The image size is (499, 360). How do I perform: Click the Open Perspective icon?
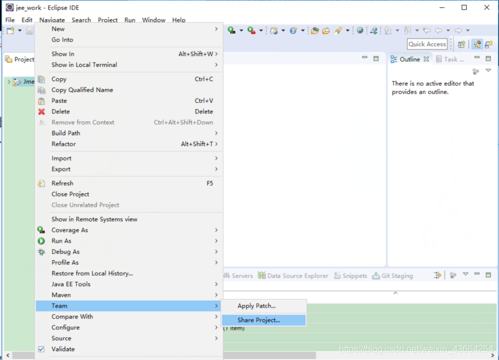pyautogui.click(x=462, y=44)
